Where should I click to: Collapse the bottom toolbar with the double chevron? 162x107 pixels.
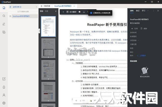click(x=76, y=101)
